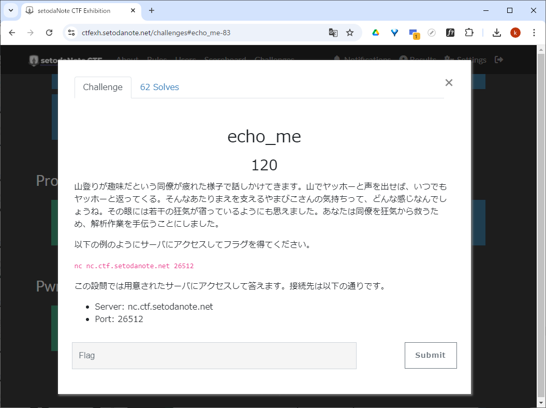Open the Extensions puzzle piece menu
Image resolution: width=546 pixels, height=408 pixels.
coord(469,33)
